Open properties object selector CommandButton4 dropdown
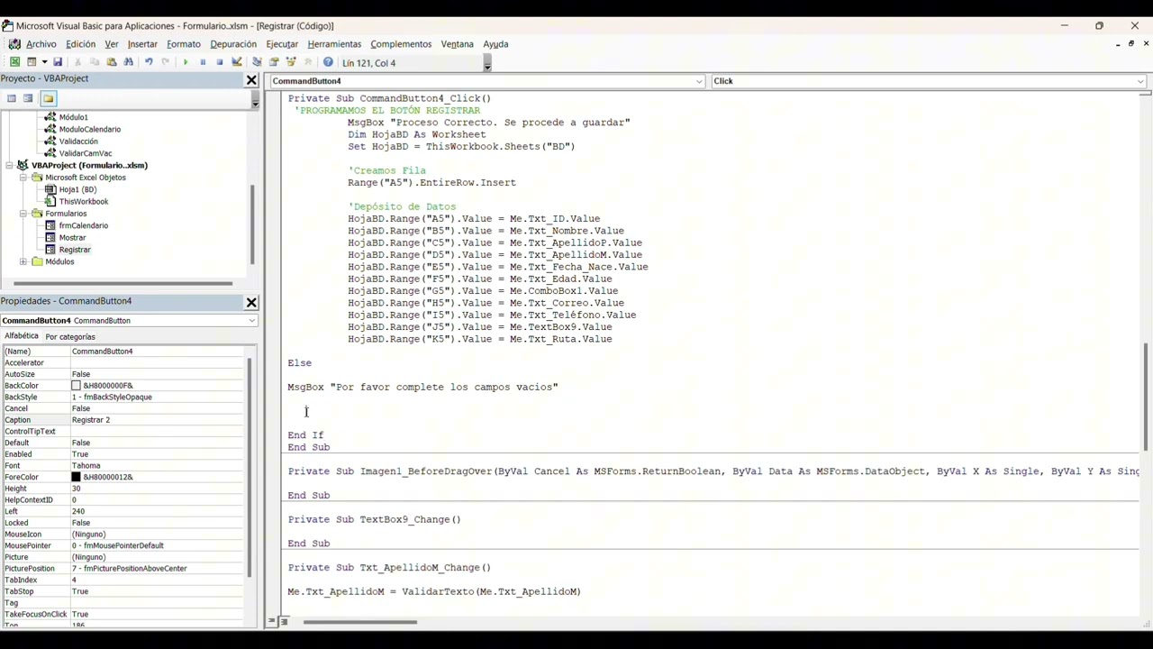This screenshot has width=1153, height=649. 251,321
